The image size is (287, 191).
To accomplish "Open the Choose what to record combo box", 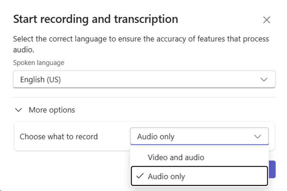I will coord(199,137).
